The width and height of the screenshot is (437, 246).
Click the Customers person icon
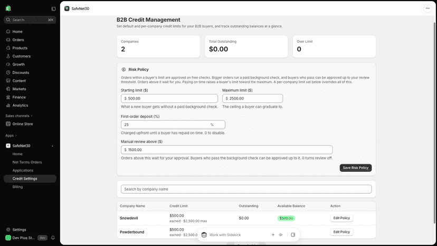coord(8,56)
